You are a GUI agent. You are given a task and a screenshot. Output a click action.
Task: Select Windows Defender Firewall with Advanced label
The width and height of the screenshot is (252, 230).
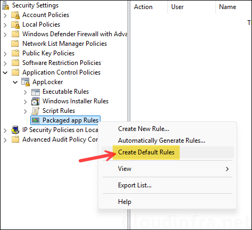(x=75, y=34)
